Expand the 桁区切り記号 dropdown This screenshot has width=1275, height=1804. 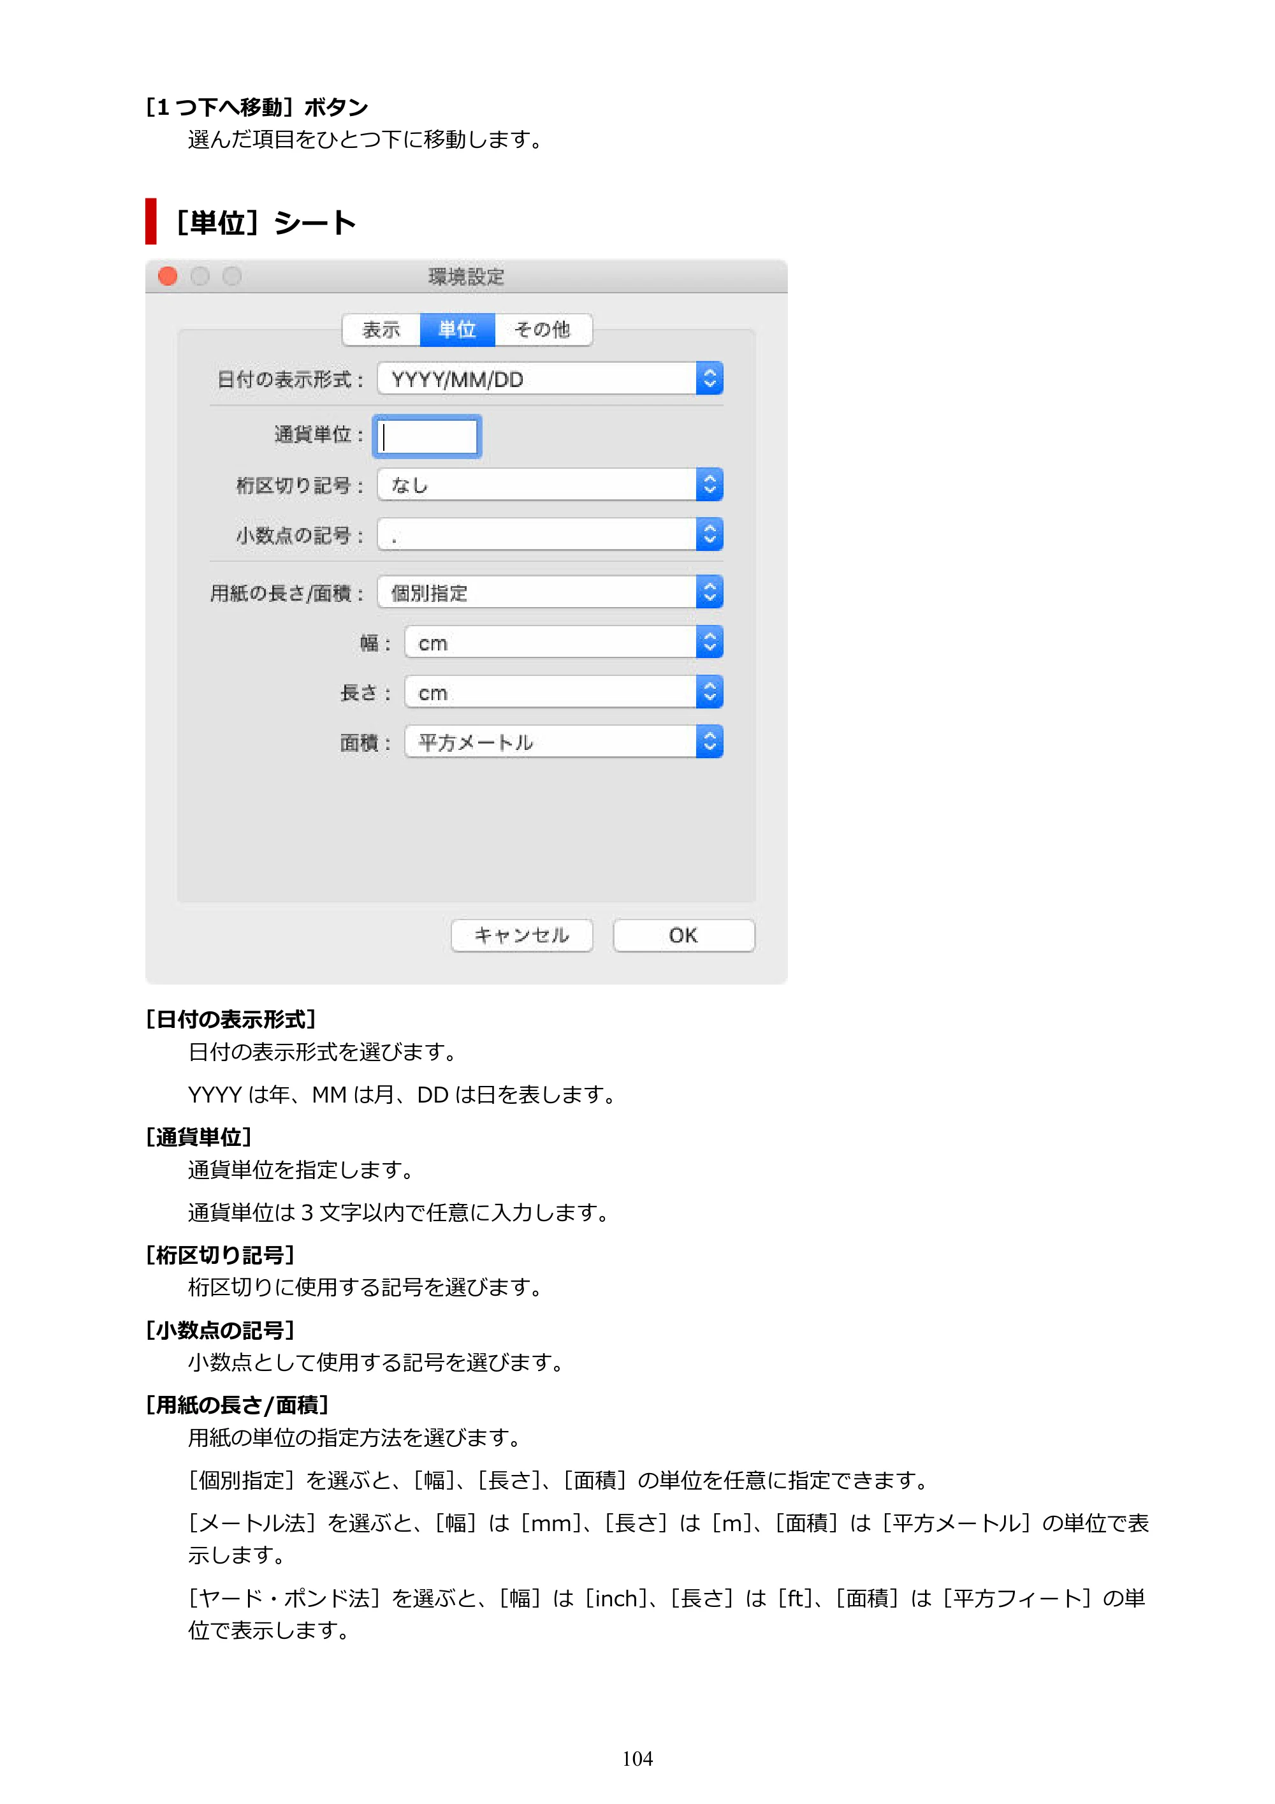coord(550,485)
